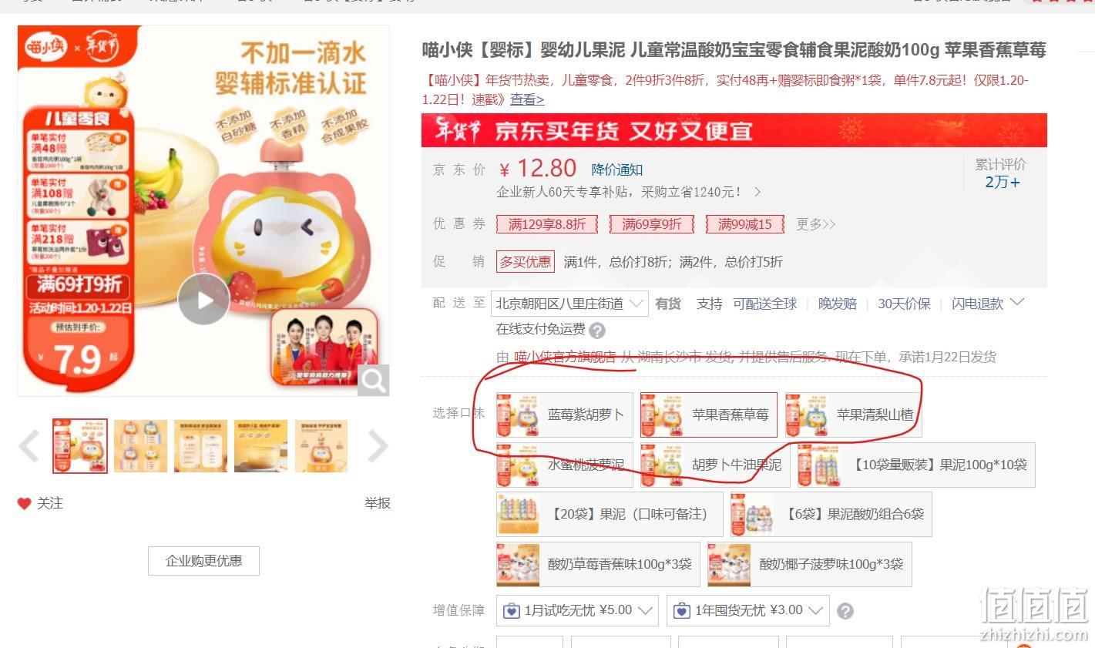The width and height of the screenshot is (1095, 648).
Task: Click the red heart 关注 icon
Action: click(x=24, y=504)
